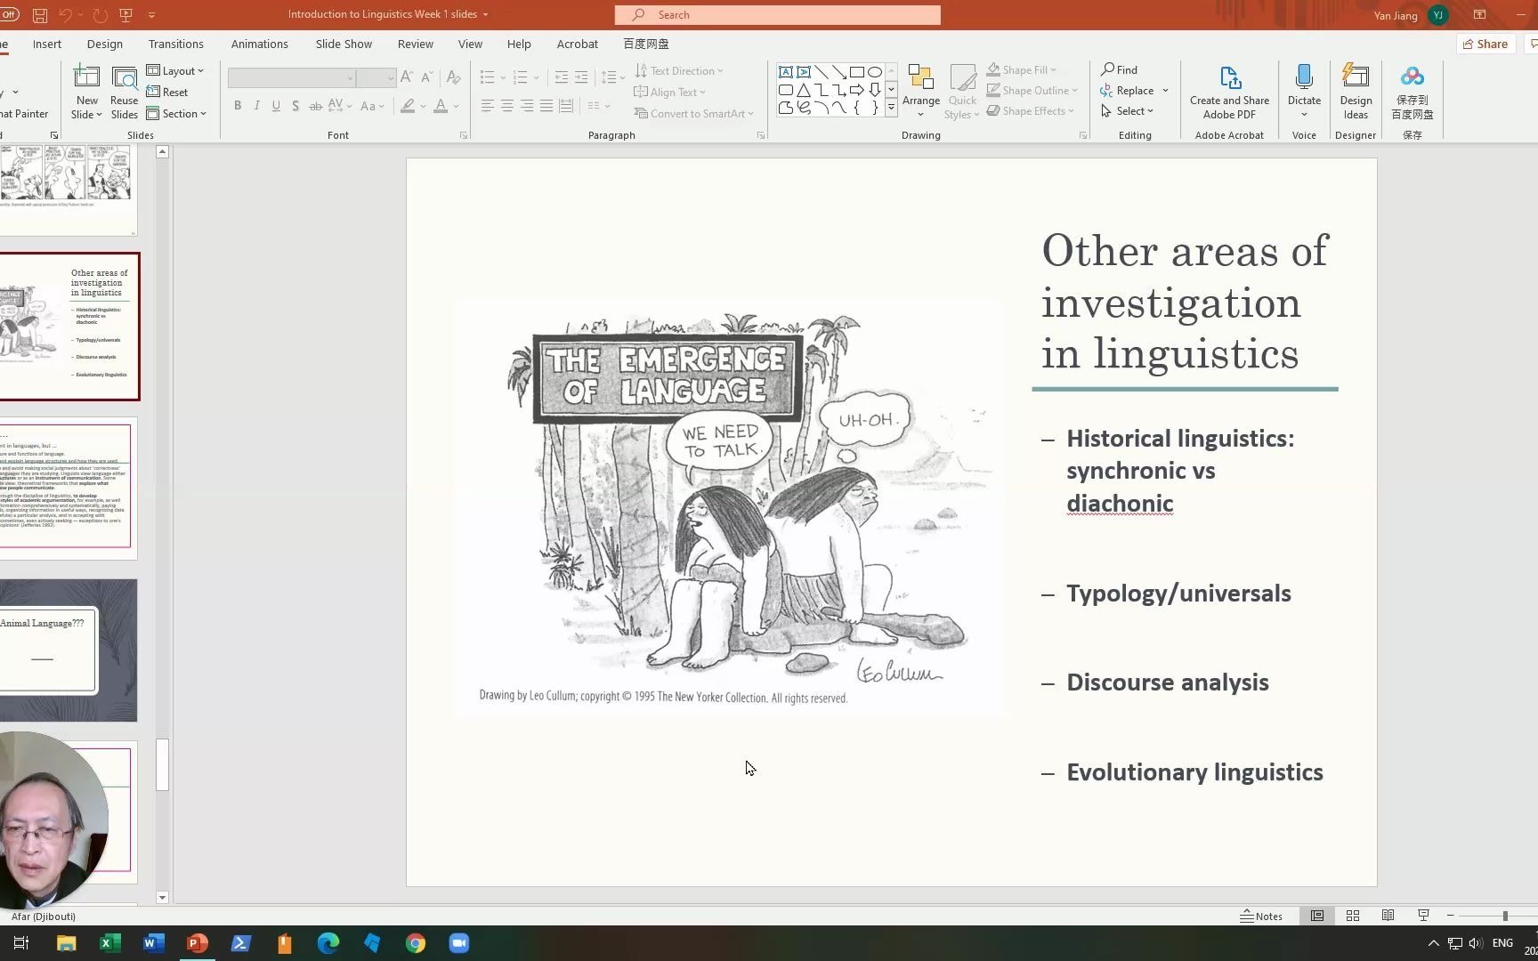This screenshot has width=1538, height=961.
Task: Open Section dropdown
Action: click(176, 113)
